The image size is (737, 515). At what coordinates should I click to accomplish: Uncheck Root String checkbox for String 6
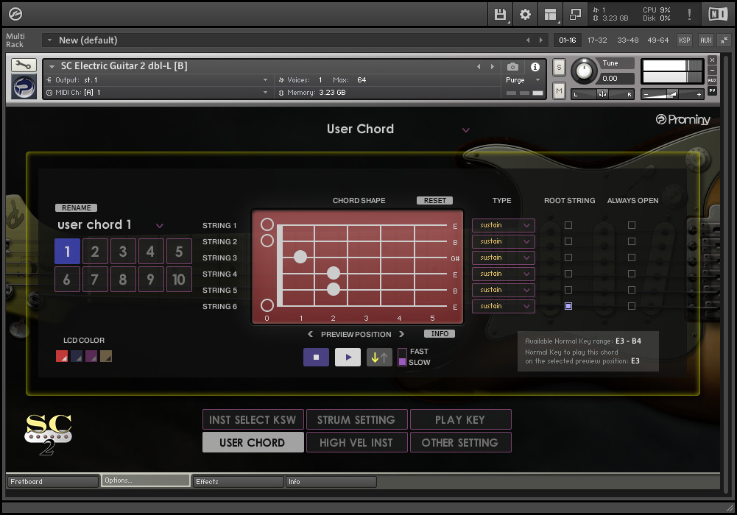(568, 306)
